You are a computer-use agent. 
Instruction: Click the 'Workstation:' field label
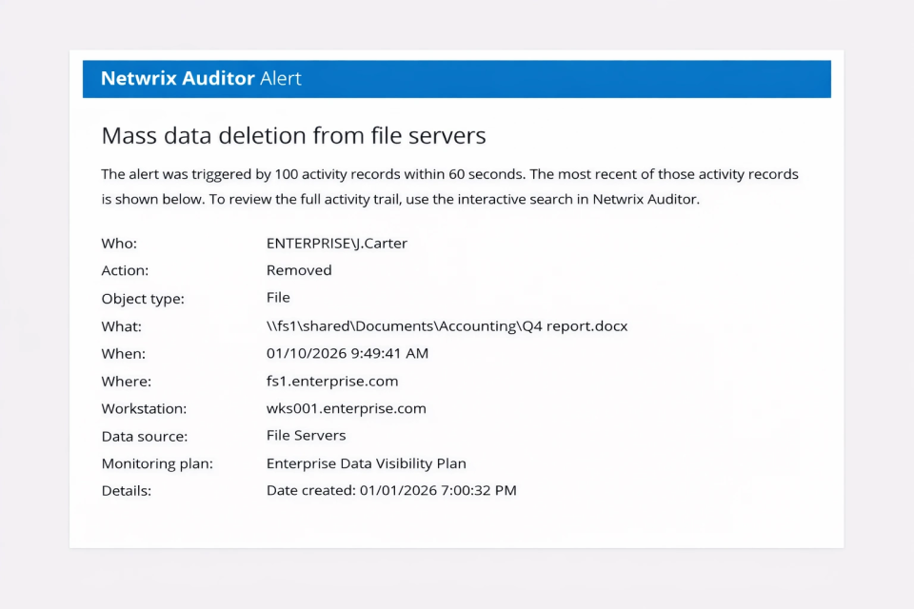click(x=144, y=409)
